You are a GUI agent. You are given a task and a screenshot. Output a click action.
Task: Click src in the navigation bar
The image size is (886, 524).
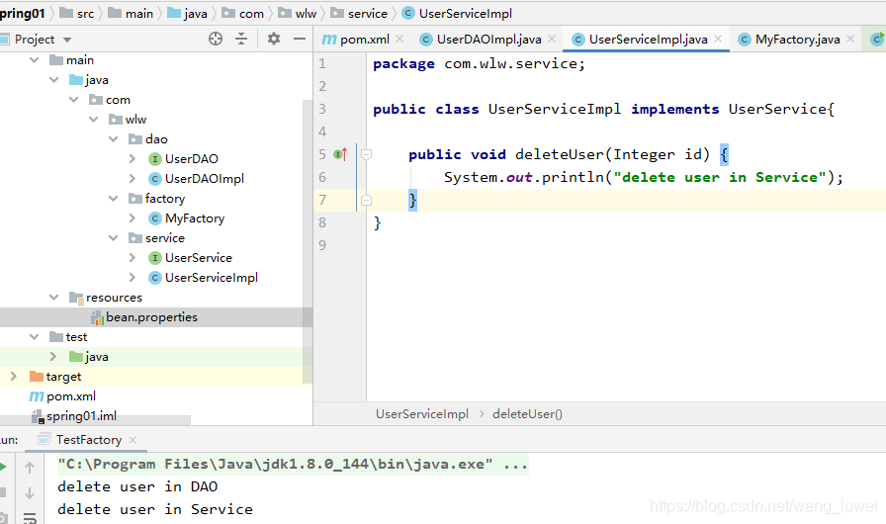coord(77,13)
